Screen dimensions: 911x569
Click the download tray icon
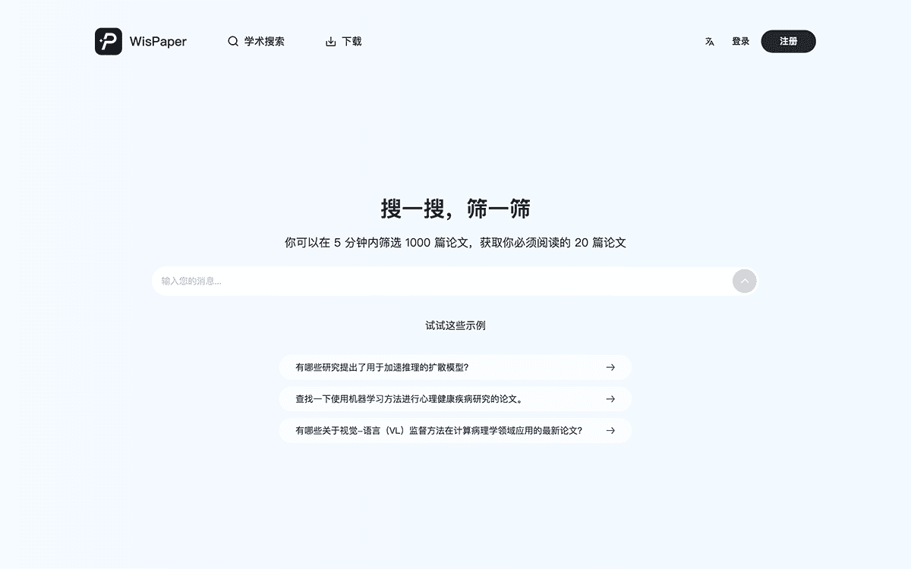[330, 42]
